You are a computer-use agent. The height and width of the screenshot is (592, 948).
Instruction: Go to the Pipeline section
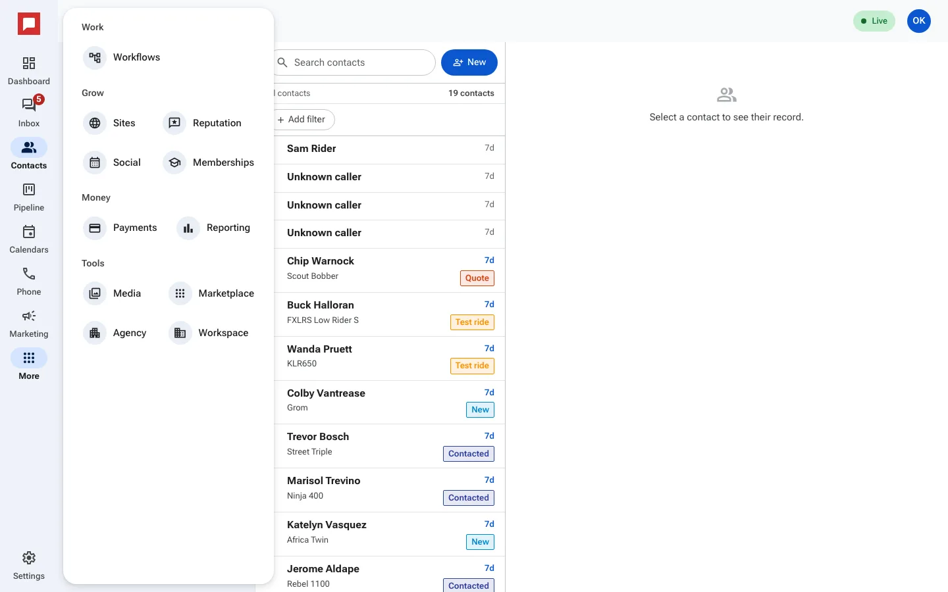[29, 197]
